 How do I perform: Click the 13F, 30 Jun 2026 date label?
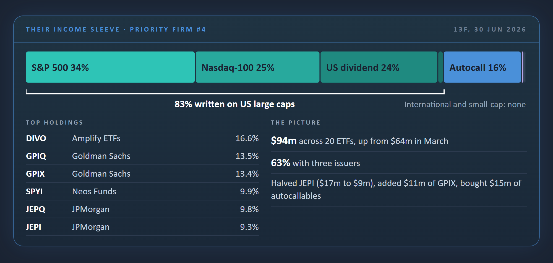pos(490,29)
